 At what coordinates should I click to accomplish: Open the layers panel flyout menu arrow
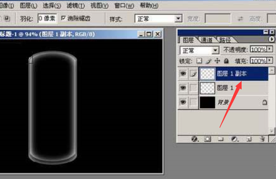coord(271,39)
